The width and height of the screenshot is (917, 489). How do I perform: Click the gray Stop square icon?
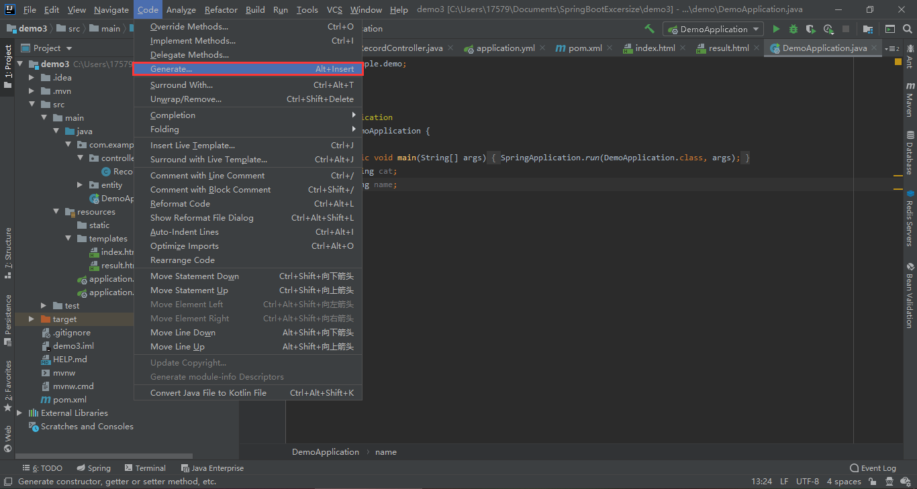(x=846, y=29)
